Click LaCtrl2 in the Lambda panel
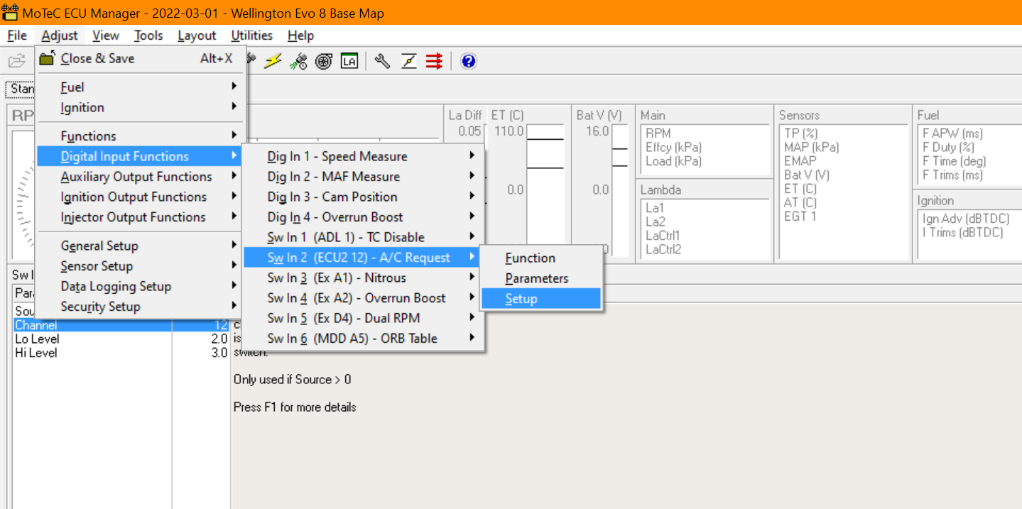 (663, 249)
